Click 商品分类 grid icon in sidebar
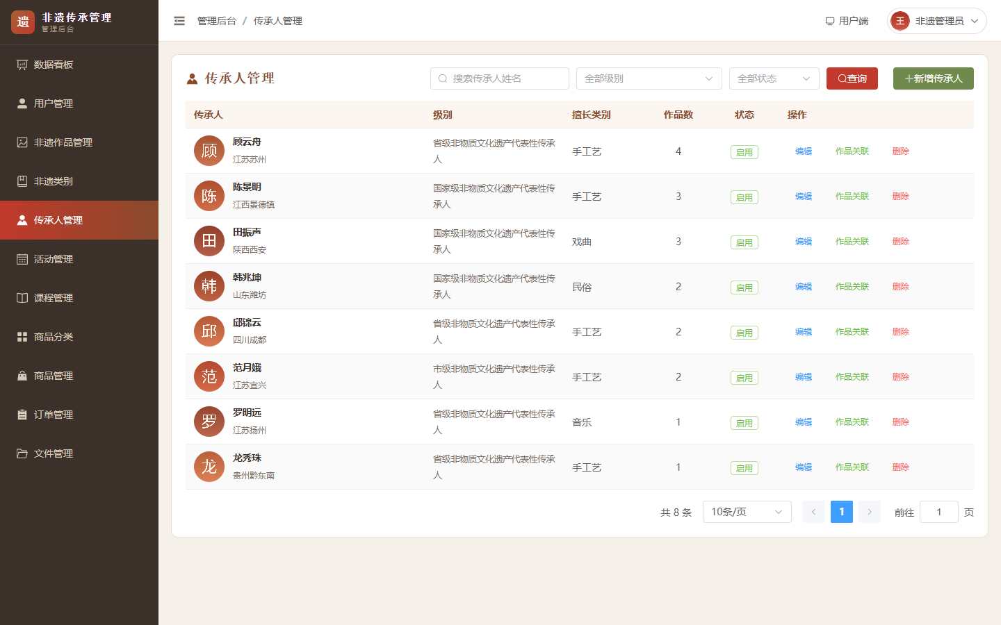Image resolution: width=1001 pixels, height=625 pixels. coord(22,337)
